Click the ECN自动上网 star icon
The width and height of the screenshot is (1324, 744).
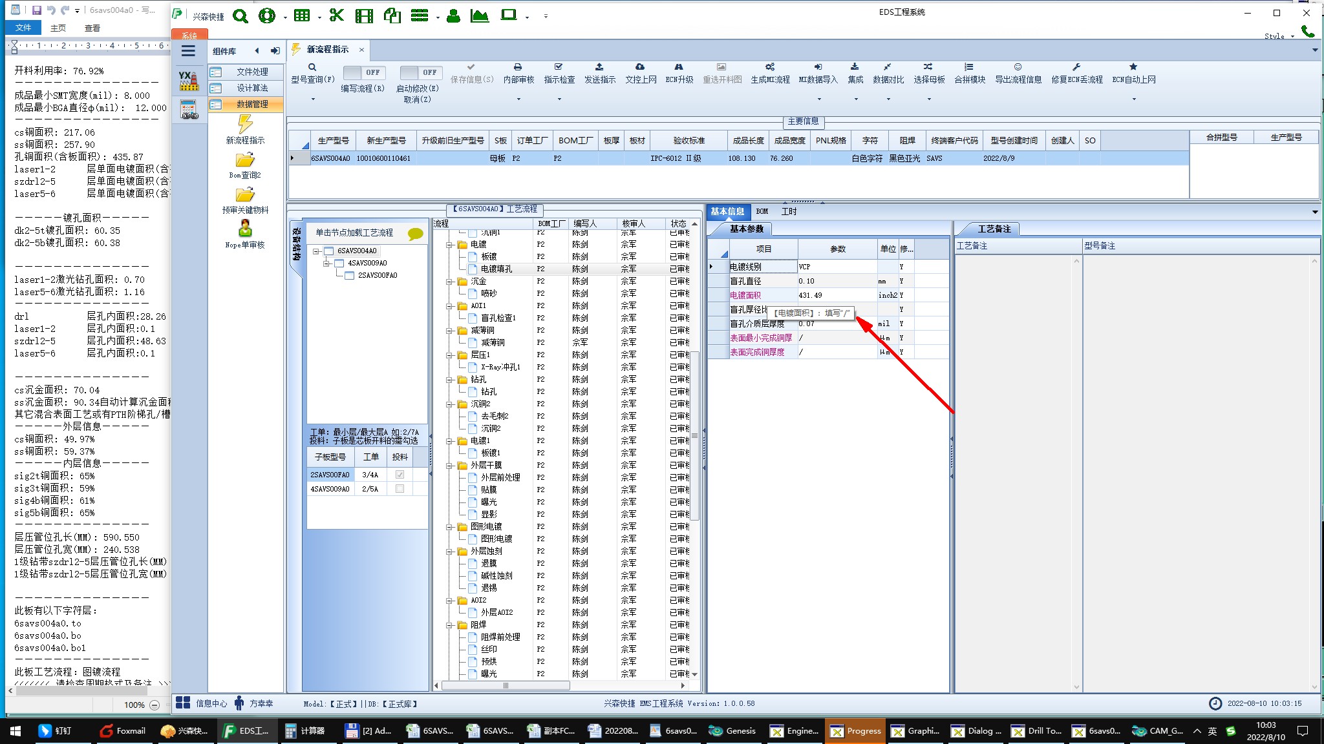click(x=1133, y=67)
